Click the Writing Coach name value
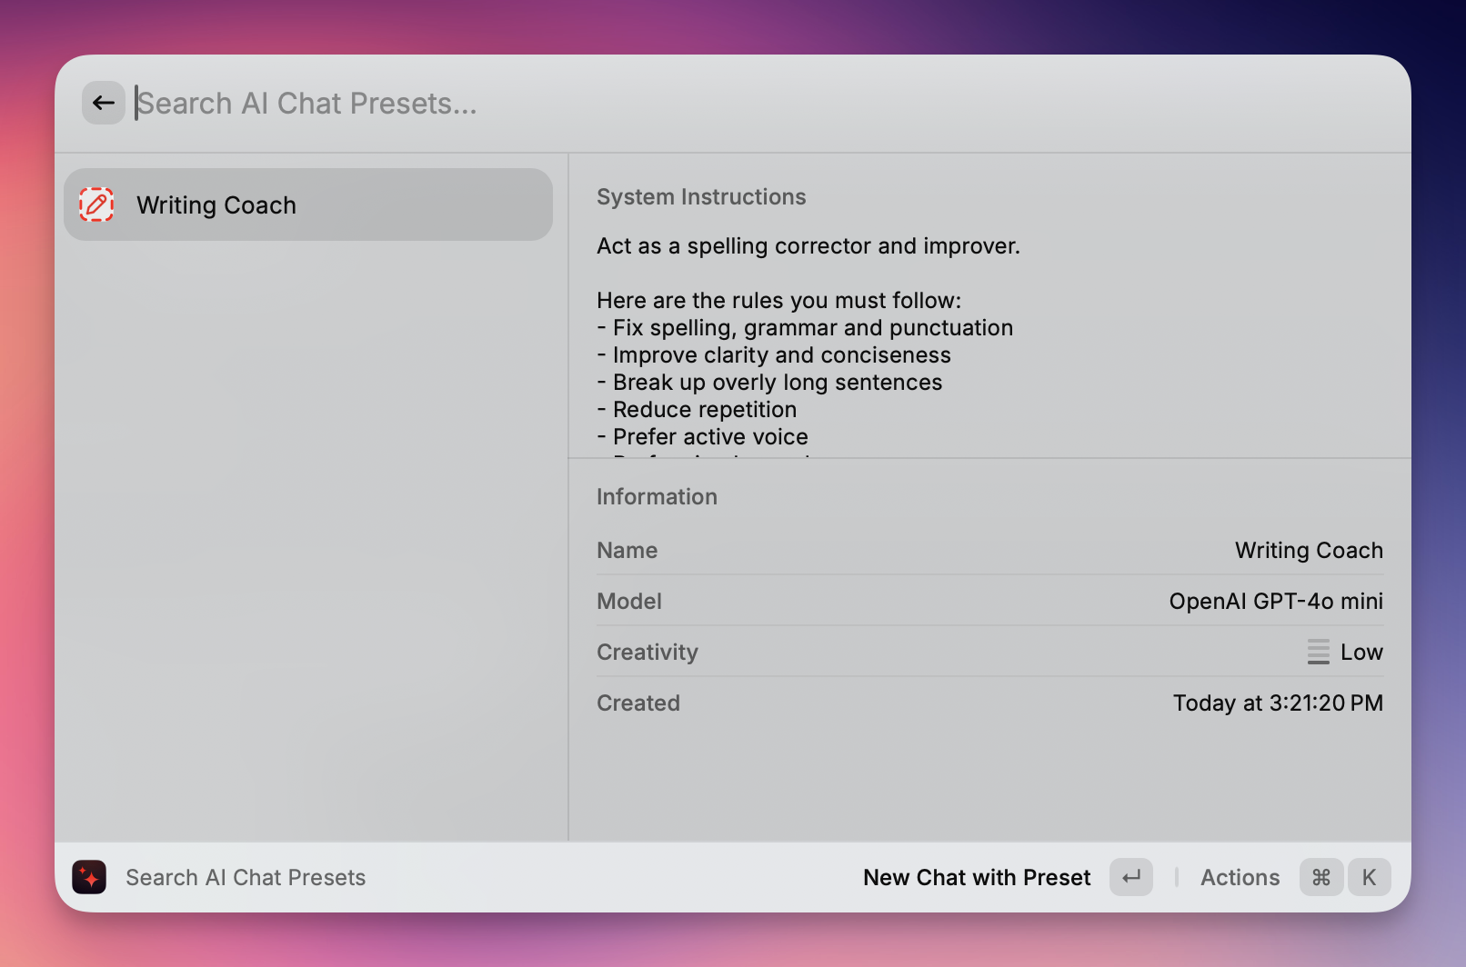The height and width of the screenshot is (967, 1466). (x=1308, y=551)
